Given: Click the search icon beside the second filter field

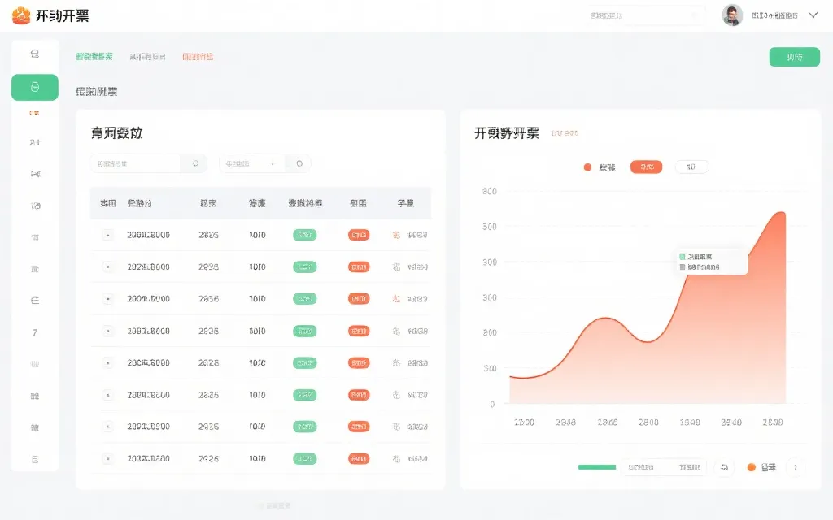Looking at the screenshot, I should (299, 162).
